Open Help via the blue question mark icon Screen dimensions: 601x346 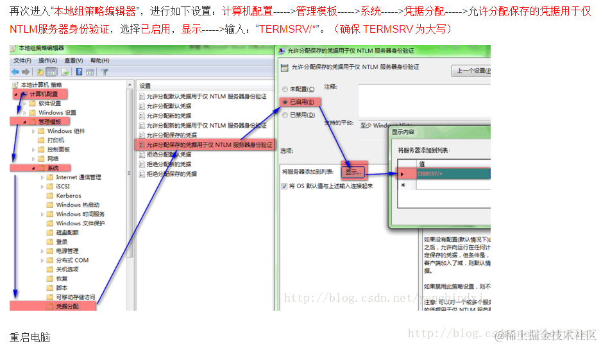click(x=79, y=72)
